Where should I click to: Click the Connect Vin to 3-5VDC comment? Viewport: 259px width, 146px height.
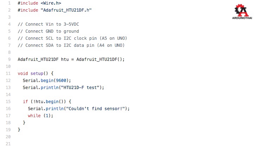[48, 24]
